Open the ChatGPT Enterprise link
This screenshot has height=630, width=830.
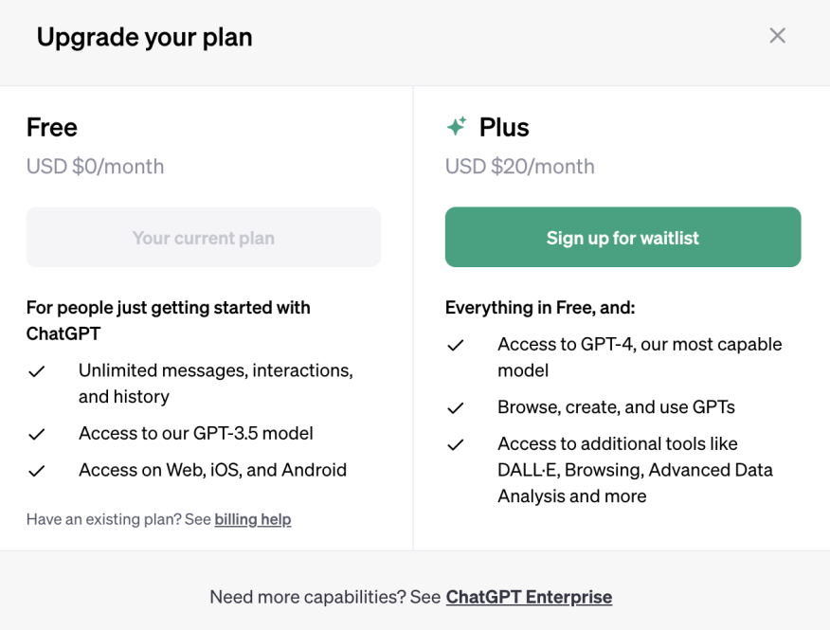click(529, 597)
